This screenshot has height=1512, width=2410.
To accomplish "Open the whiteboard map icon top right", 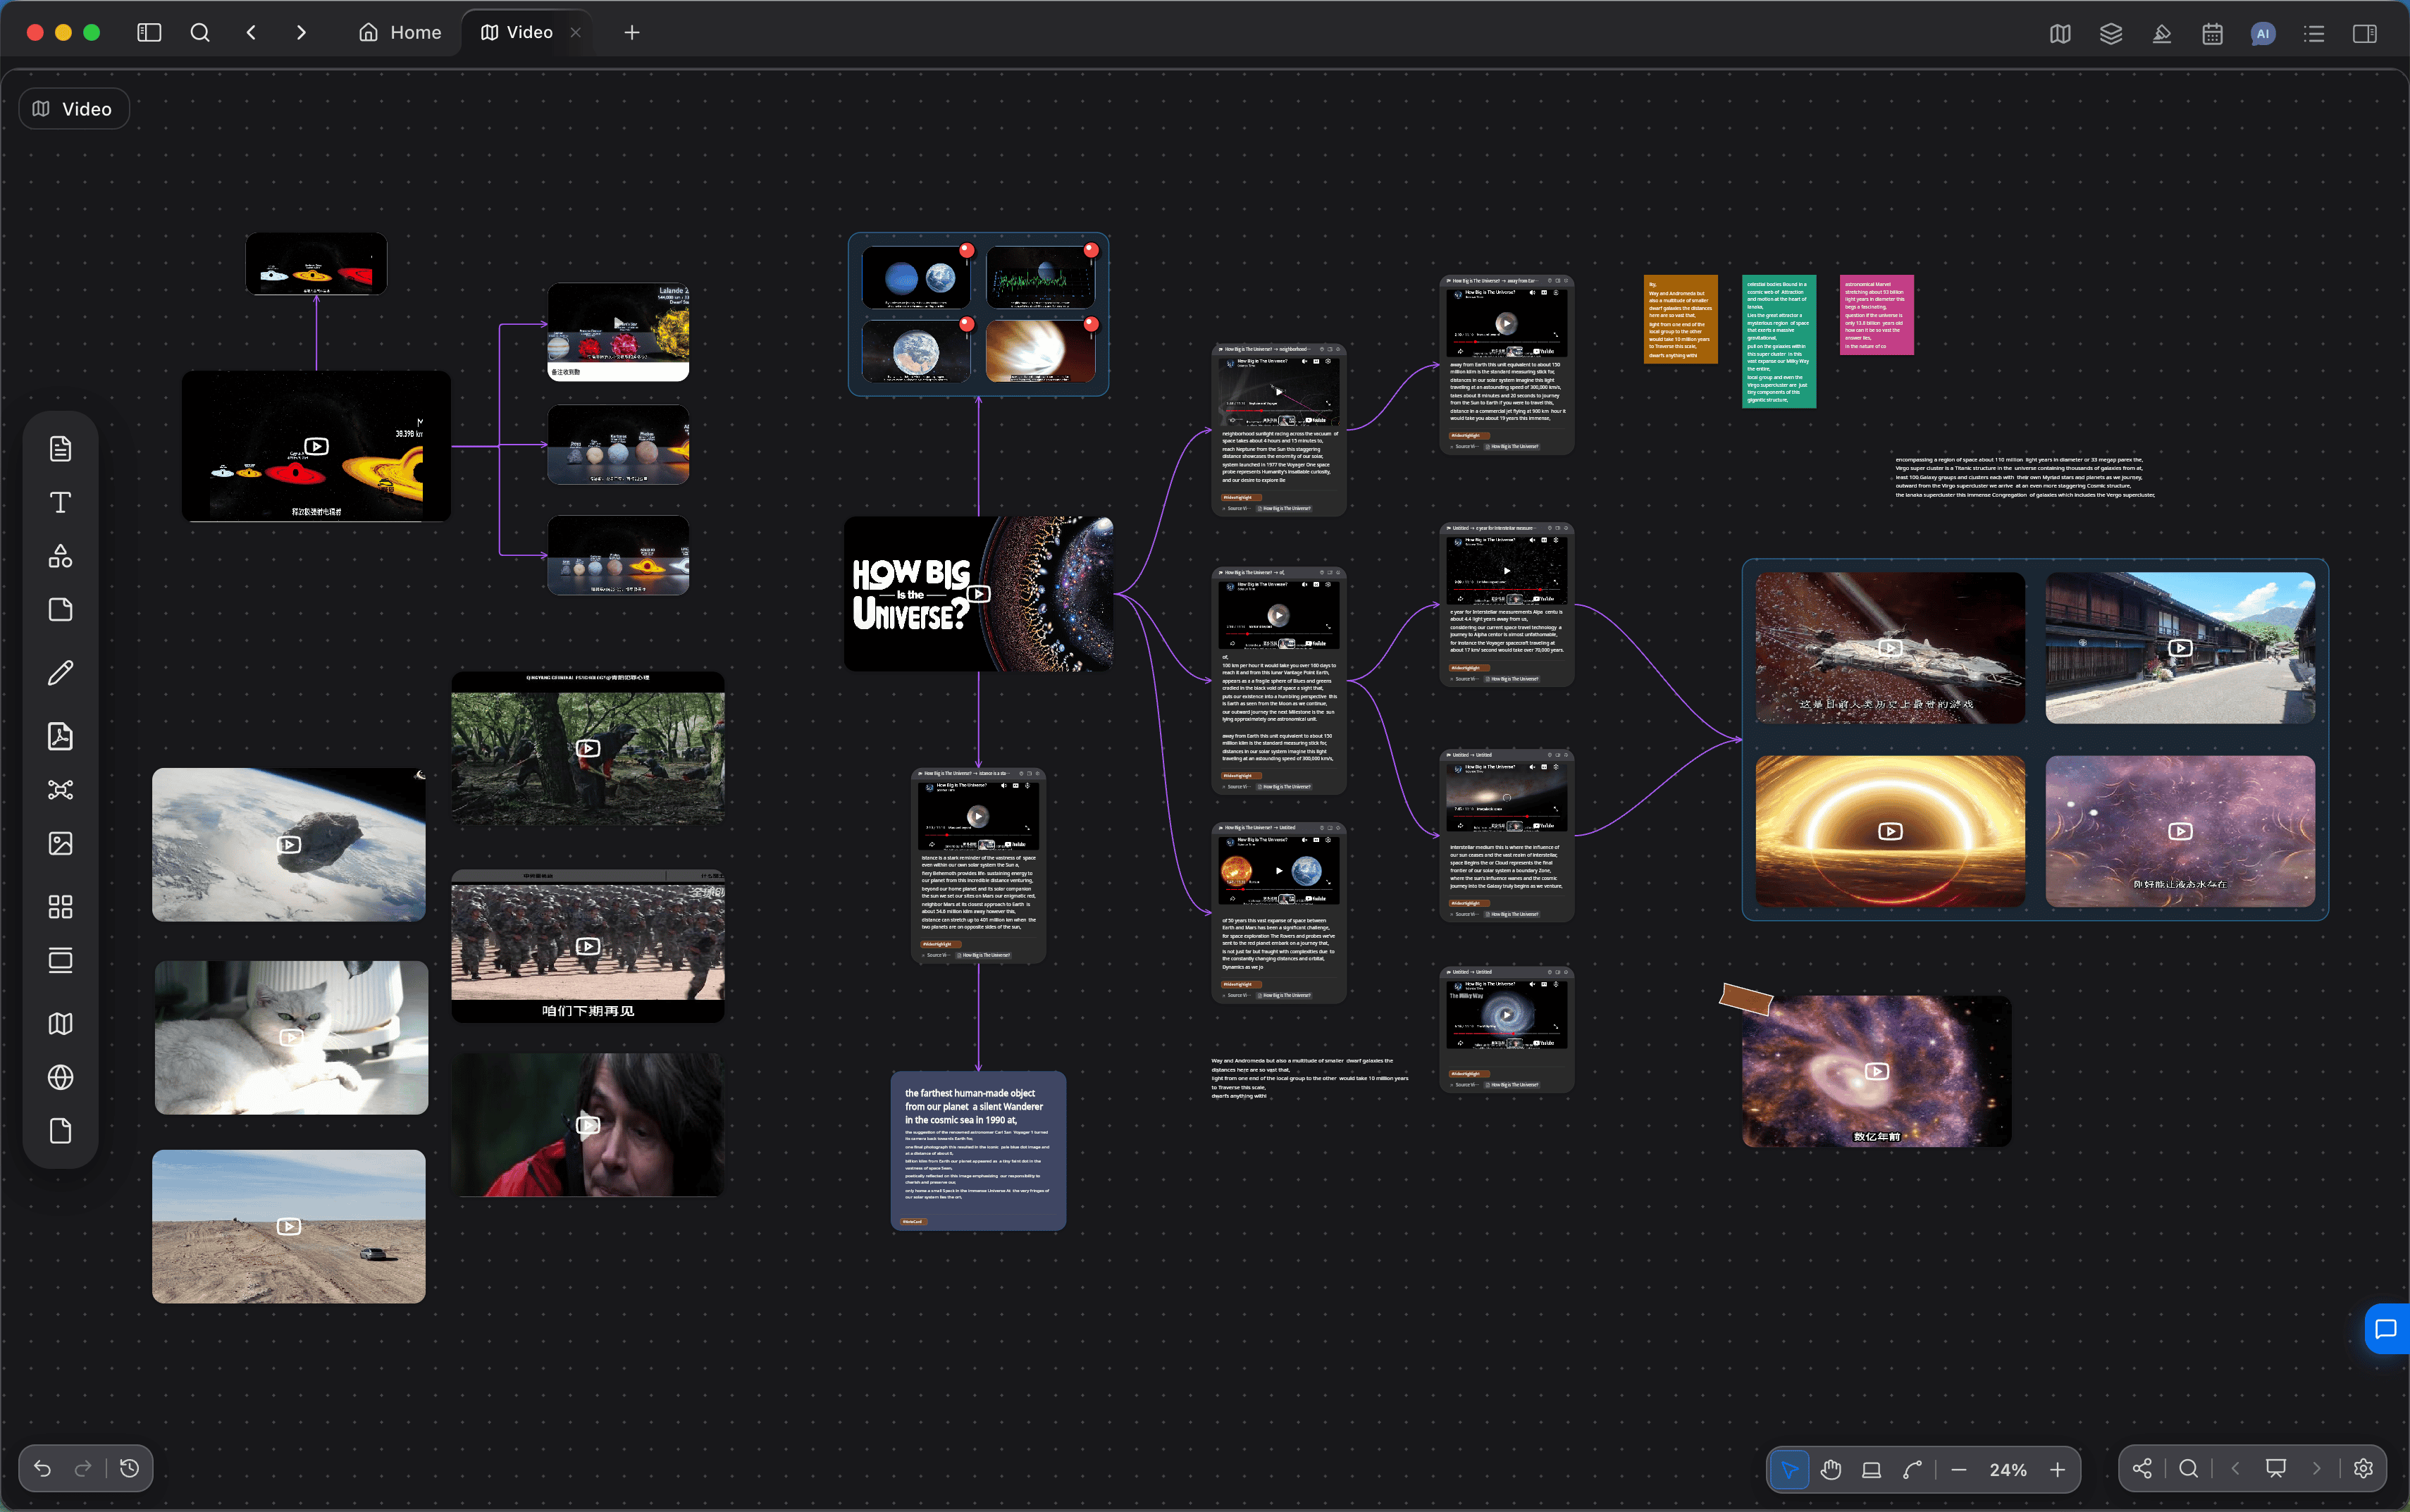I will [x=2060, y=34].
